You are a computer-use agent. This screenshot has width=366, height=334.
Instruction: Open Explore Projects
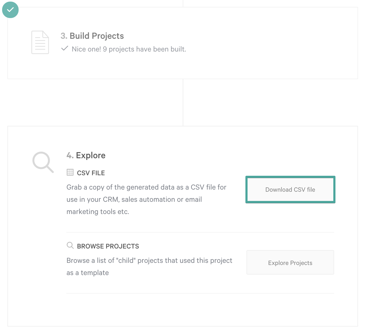click(x=290, y=262)
